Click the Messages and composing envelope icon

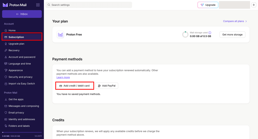coord(6,106)
